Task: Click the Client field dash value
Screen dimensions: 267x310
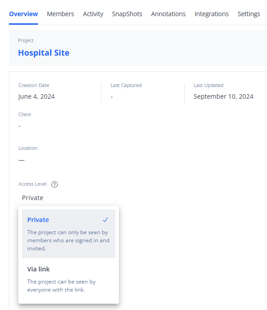Action: [19, 126]
